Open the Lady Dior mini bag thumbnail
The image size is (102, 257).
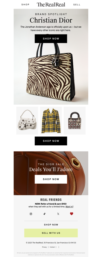[x=75, y=121]
